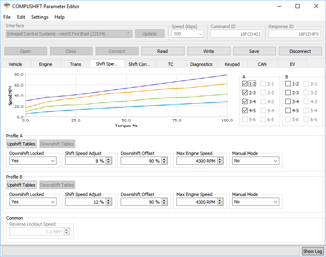Viewport: 326px width, 257px height.
Task: Click the Save button
Action: [254, 51]
